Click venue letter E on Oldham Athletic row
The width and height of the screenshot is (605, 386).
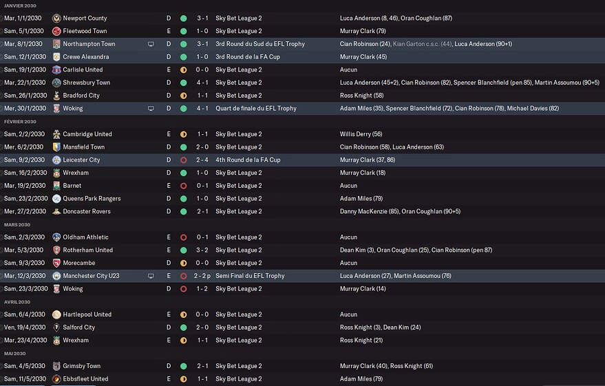(x=169, y=237)
